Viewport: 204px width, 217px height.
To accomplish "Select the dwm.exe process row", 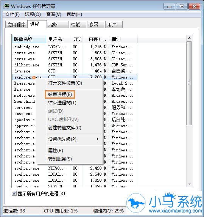I will point(75,71).
